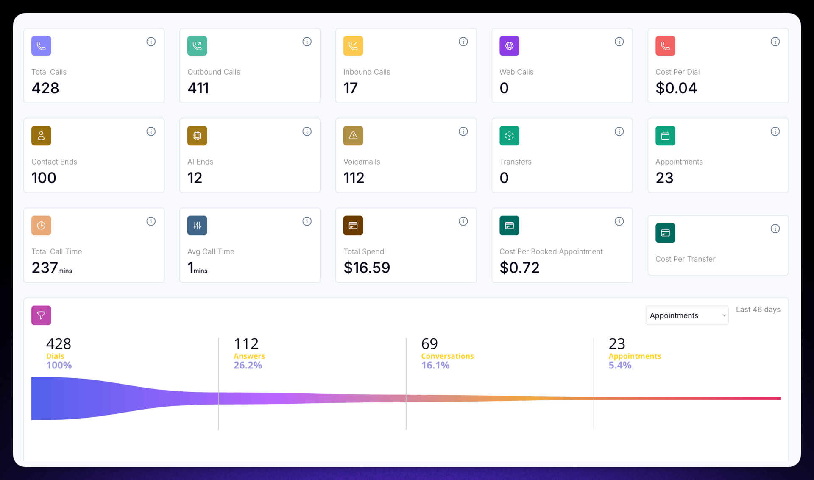Click the Total Call Time clock icon
The width and height of the screenshot is (814, 480).
(x=41, y=226)
